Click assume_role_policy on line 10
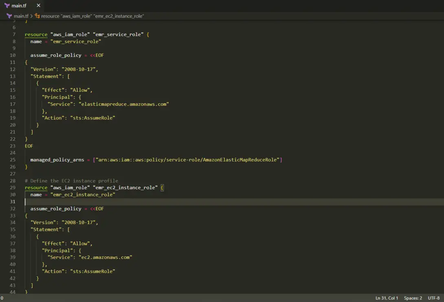The image size is (444, 302). point(56,55)
